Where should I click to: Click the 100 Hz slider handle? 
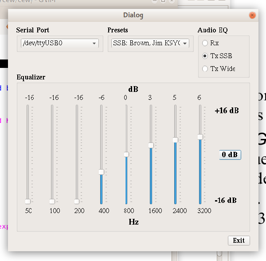[x=52, y=202]
